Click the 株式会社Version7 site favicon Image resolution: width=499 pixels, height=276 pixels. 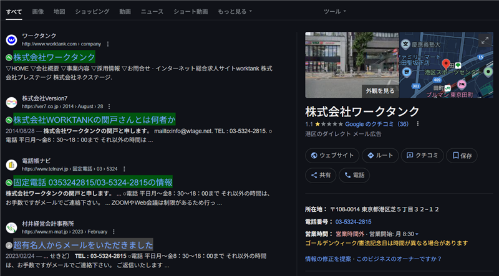coord(11,102)
